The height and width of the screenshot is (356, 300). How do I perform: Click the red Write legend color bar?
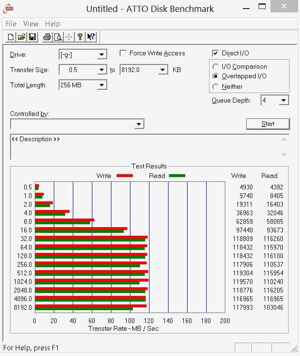125,176
